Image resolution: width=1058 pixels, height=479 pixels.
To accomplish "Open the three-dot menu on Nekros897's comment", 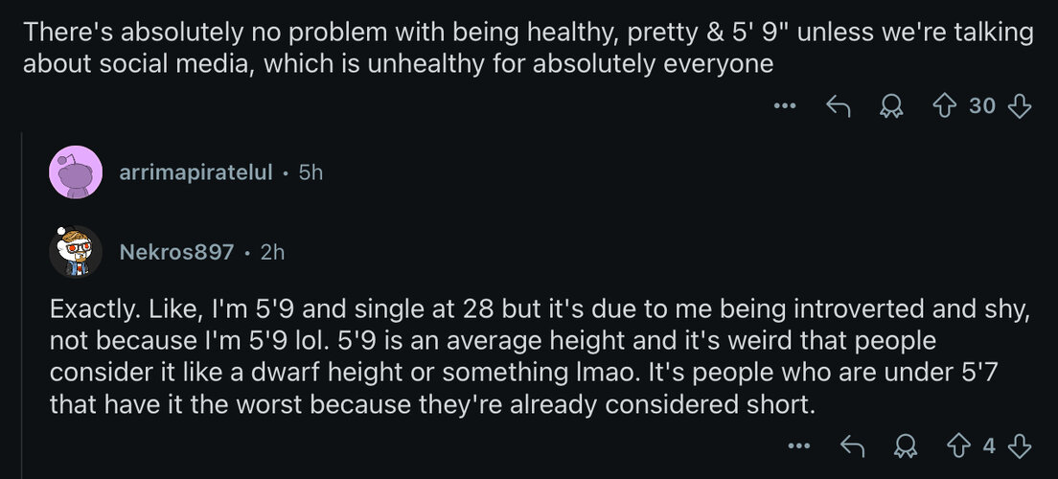I will pos(799,445).
